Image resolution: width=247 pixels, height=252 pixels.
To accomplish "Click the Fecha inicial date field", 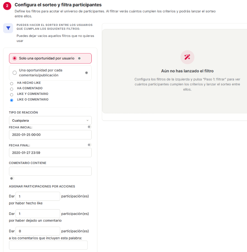I will tap(50, 135).
